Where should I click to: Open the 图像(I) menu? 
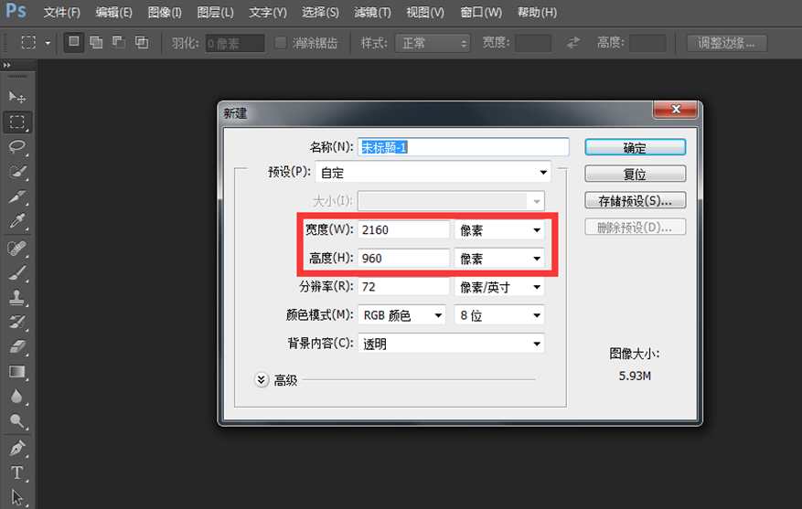point(165,12)
